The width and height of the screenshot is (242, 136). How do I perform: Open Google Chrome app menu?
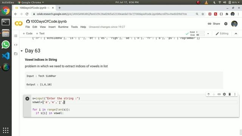(x=31, y=2)
